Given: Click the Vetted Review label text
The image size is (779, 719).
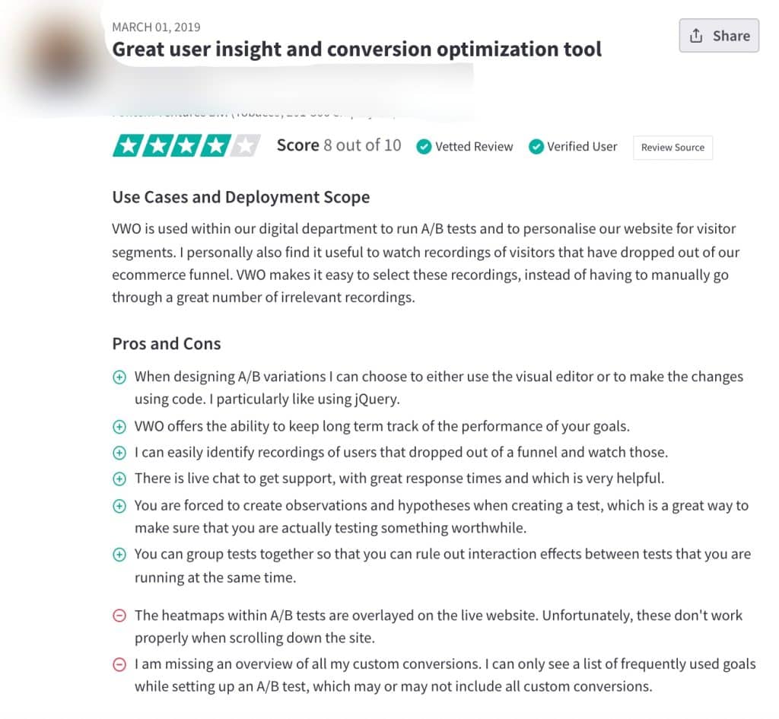Looking at the screenshot, I should pos(474,147).
